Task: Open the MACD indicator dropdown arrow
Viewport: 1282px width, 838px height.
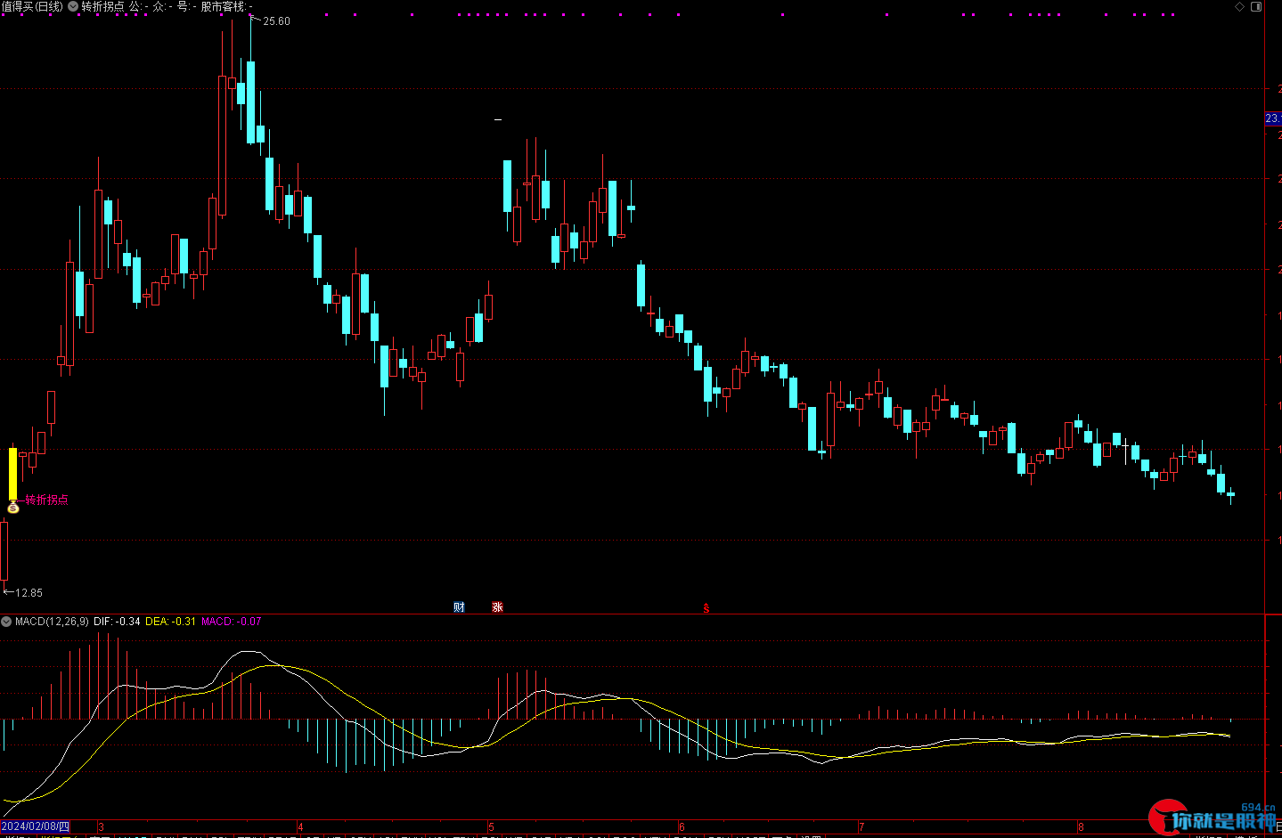Action: click(6, 622)
